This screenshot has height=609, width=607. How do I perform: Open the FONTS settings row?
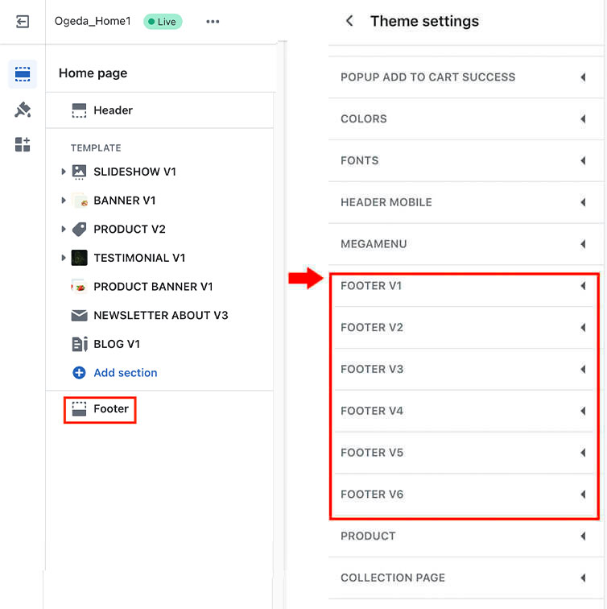click(464, 160)
